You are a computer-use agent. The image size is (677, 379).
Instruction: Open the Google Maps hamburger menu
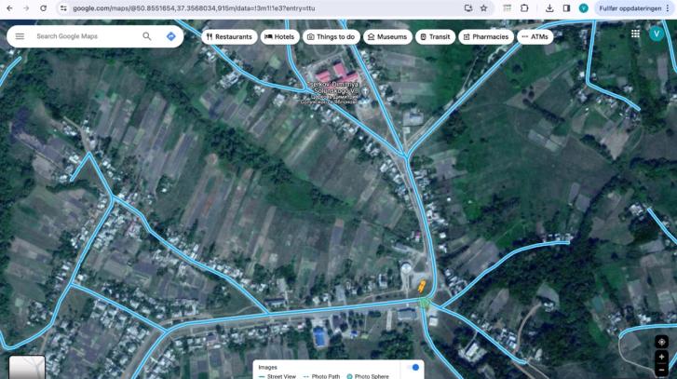click(x=20, y=36)
